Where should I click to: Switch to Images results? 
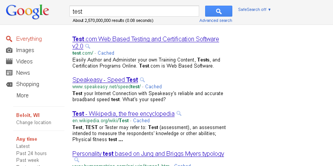(25, 50)
